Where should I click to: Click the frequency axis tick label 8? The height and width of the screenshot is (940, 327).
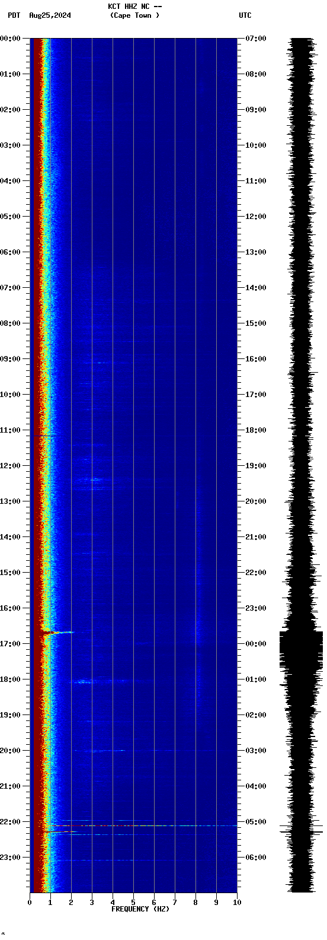(195, 903)
